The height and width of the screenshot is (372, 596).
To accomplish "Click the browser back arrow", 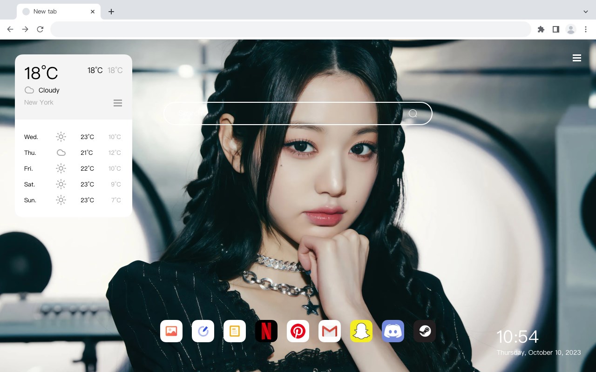I will coord(10,29).
